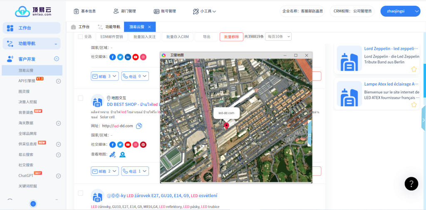The image size is (426, 210).
Task: Open the 每页10条 page size dropdown
Action: (x=278, y=37)
